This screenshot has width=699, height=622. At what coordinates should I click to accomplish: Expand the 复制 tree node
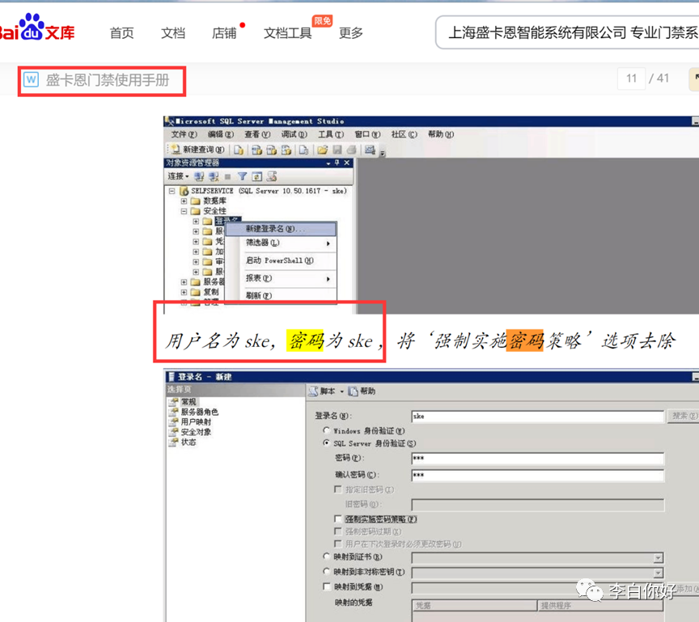click(x=184, y=292)
